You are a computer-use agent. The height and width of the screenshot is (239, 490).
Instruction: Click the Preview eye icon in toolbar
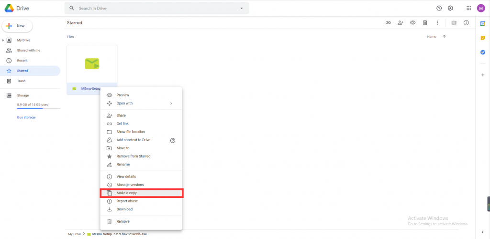tap(412, 23)
